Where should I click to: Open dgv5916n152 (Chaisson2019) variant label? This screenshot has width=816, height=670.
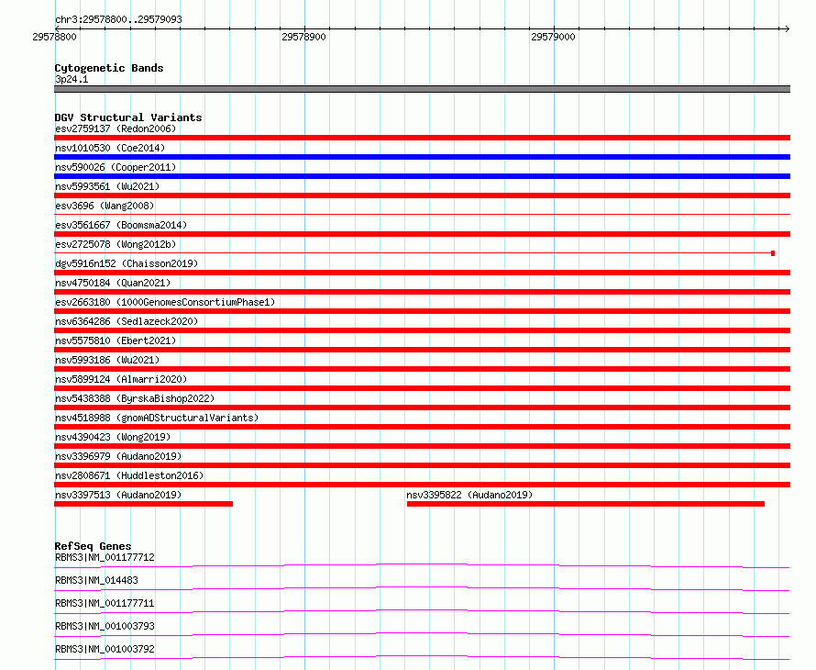pyautogui.click(x=127, y=263)
